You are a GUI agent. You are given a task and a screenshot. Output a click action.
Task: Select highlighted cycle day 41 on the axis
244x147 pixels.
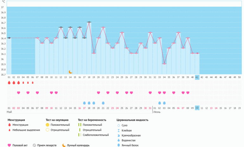(197, 77)
